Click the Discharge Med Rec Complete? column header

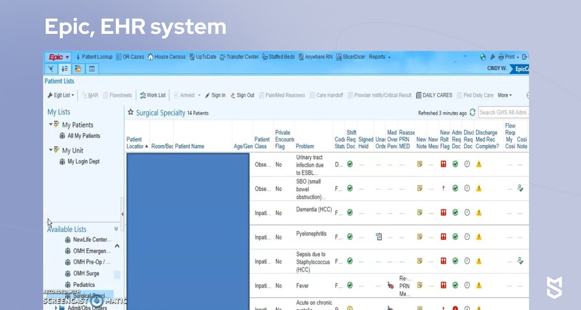click(487, 139)
